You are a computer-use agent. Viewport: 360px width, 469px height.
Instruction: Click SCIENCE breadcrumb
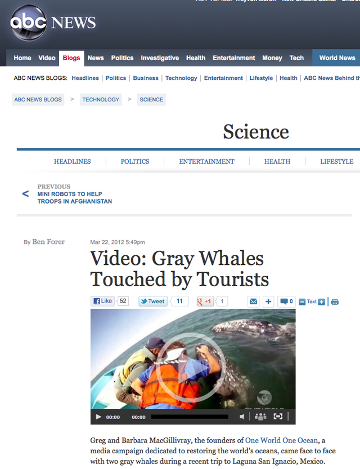151,100
